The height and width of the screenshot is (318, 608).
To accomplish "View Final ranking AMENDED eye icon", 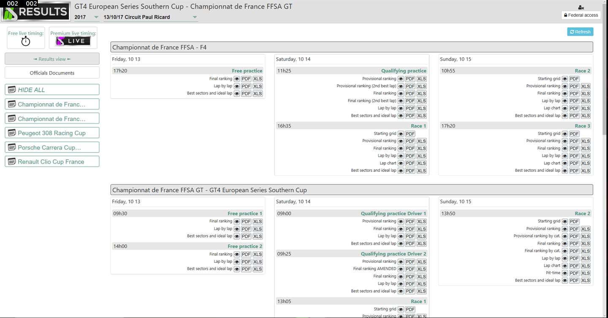I will [x=401, y=269].
